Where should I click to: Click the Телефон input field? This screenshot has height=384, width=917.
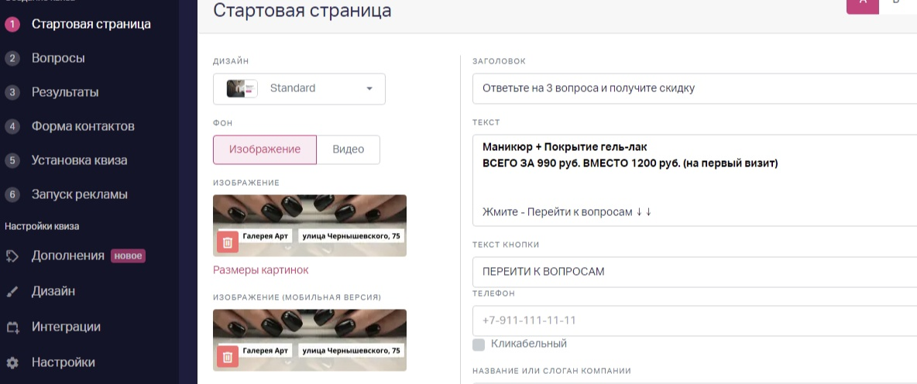(x=694, y=321)
